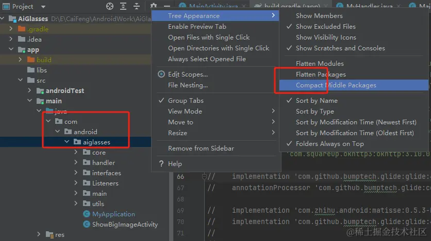Uncheck Show Excluded Files
The height and width of the screenshot is (241, 431).
(326, 27)
